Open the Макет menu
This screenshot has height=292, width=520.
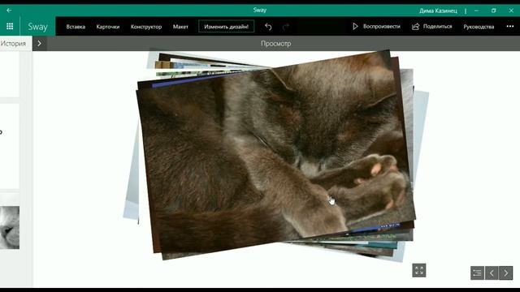(x=180, y=27)
